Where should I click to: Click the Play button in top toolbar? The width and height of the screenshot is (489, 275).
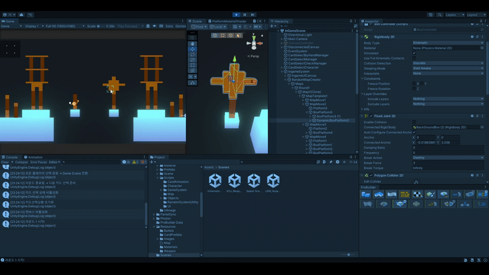coord(237,15)
